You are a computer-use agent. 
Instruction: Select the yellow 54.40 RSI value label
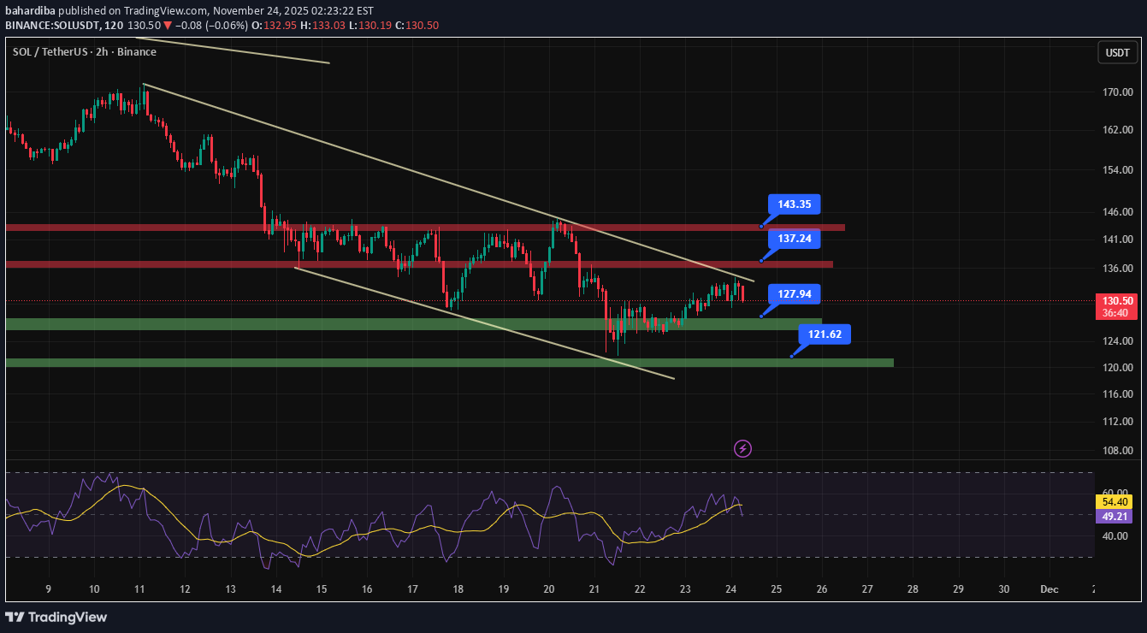[1116, 503]
